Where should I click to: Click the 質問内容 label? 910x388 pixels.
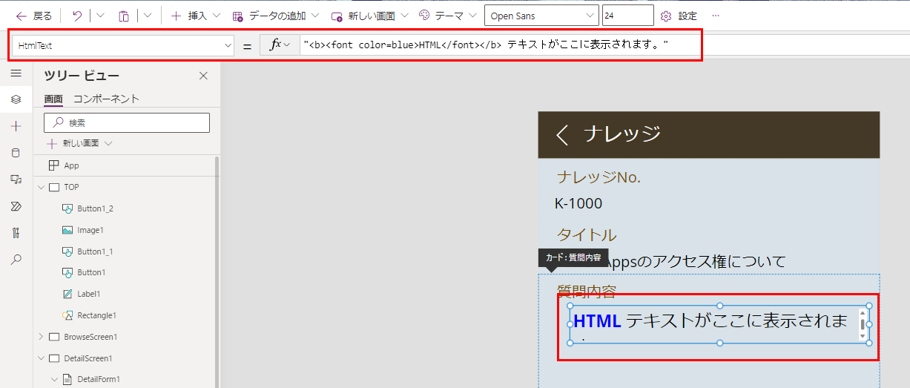click(x=587, y=292)
